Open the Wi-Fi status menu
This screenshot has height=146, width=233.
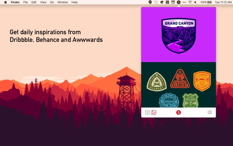pyautogui.click(x=190, y=2)
